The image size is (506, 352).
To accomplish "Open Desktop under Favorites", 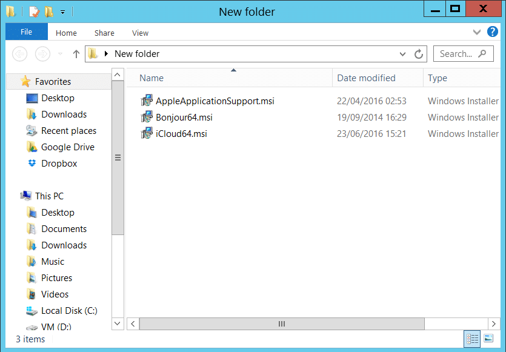I will 58,98.
